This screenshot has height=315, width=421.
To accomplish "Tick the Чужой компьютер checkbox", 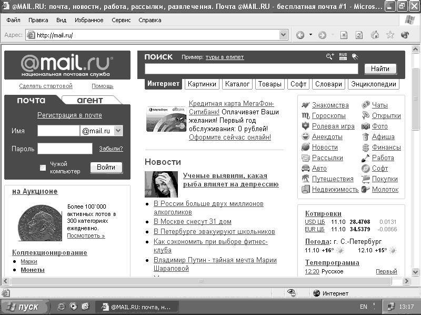I will 43,168.
